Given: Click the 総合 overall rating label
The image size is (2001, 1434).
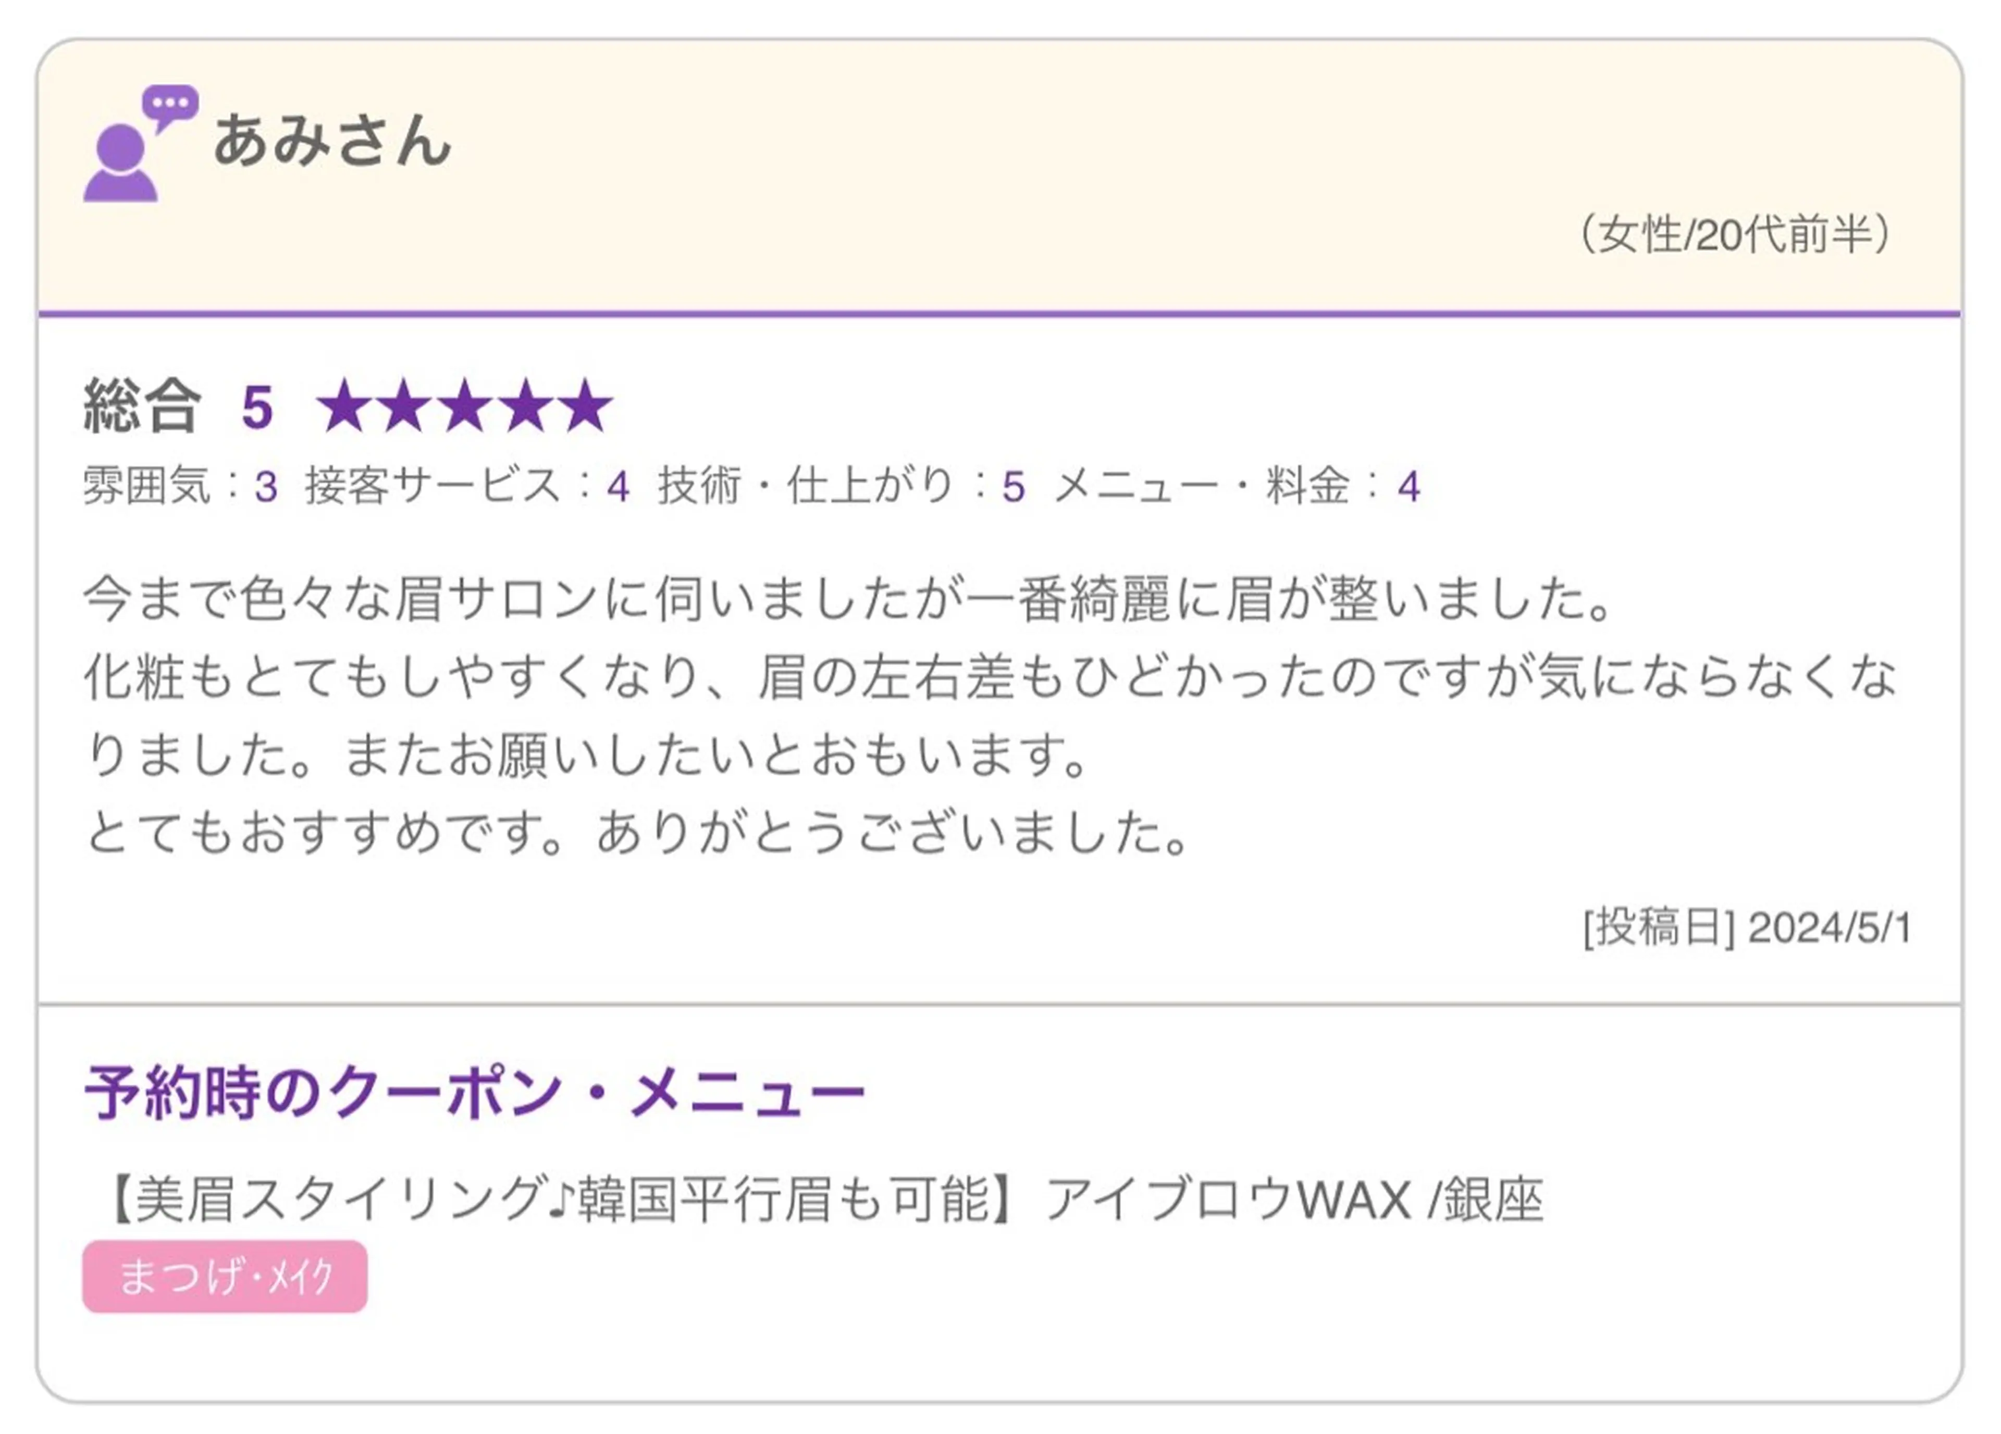Looking at the screenshot, I should [x=141, y=407].
